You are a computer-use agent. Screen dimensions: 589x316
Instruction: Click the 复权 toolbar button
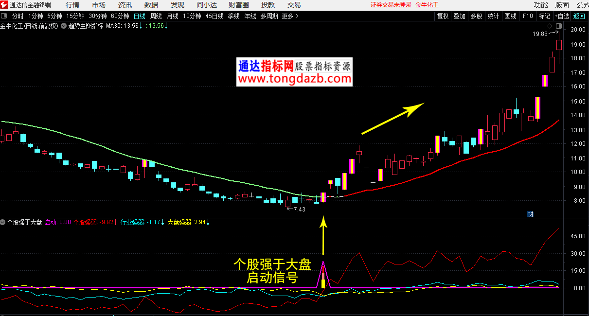pyautogui.click(x=443, y=16)
